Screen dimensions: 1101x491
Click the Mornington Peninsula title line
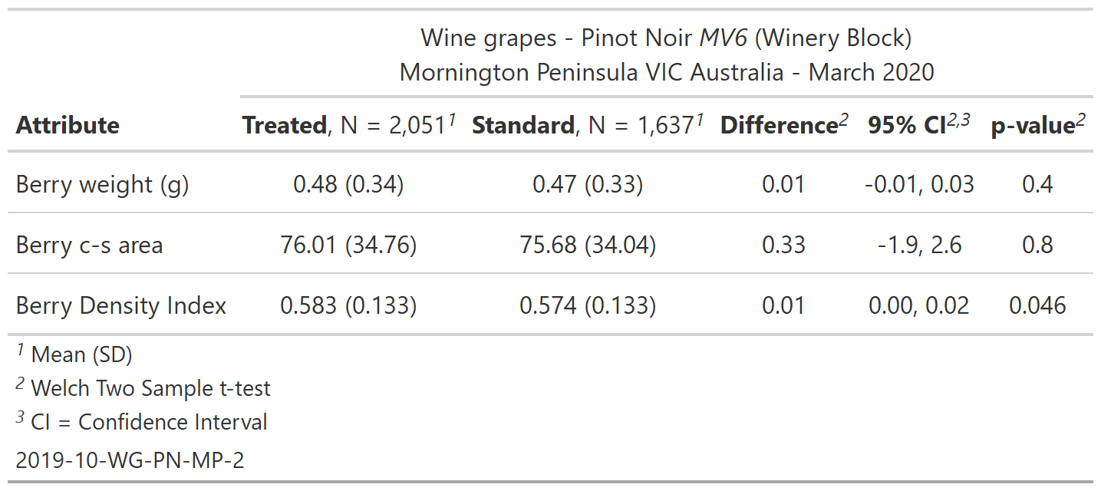click(x=666, y=72)
